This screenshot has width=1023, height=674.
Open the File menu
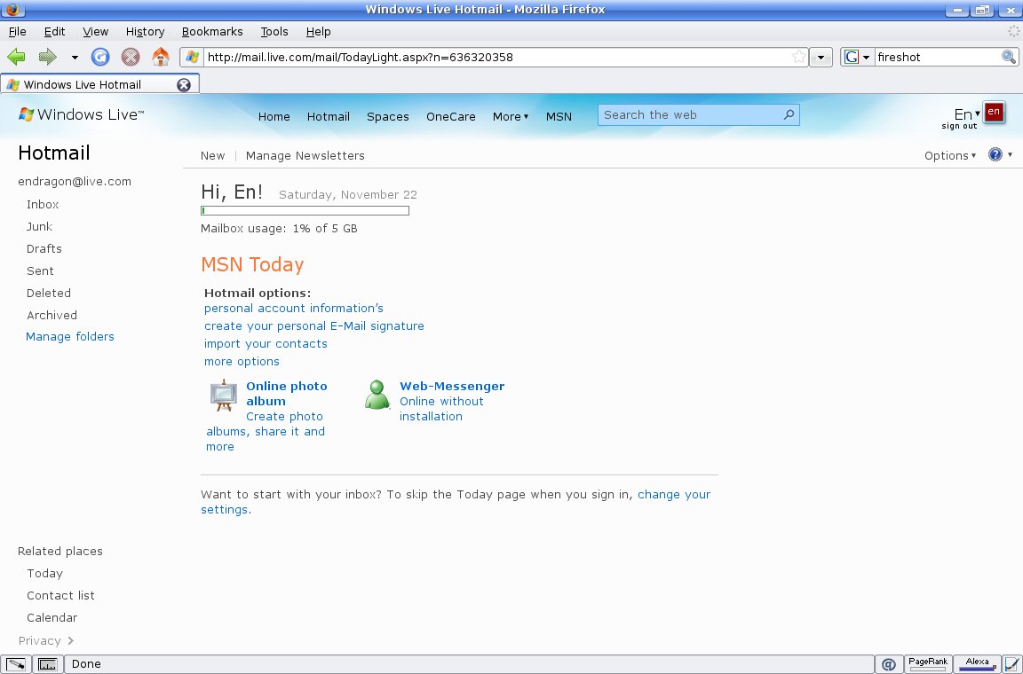pos(17,31)
